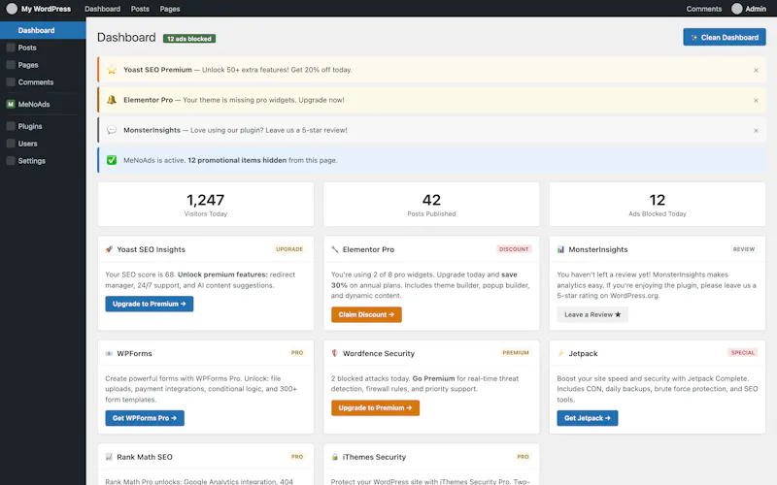Click the Settings sidebar icon
Screen dimensions: 777x485
tap(11, 161)
